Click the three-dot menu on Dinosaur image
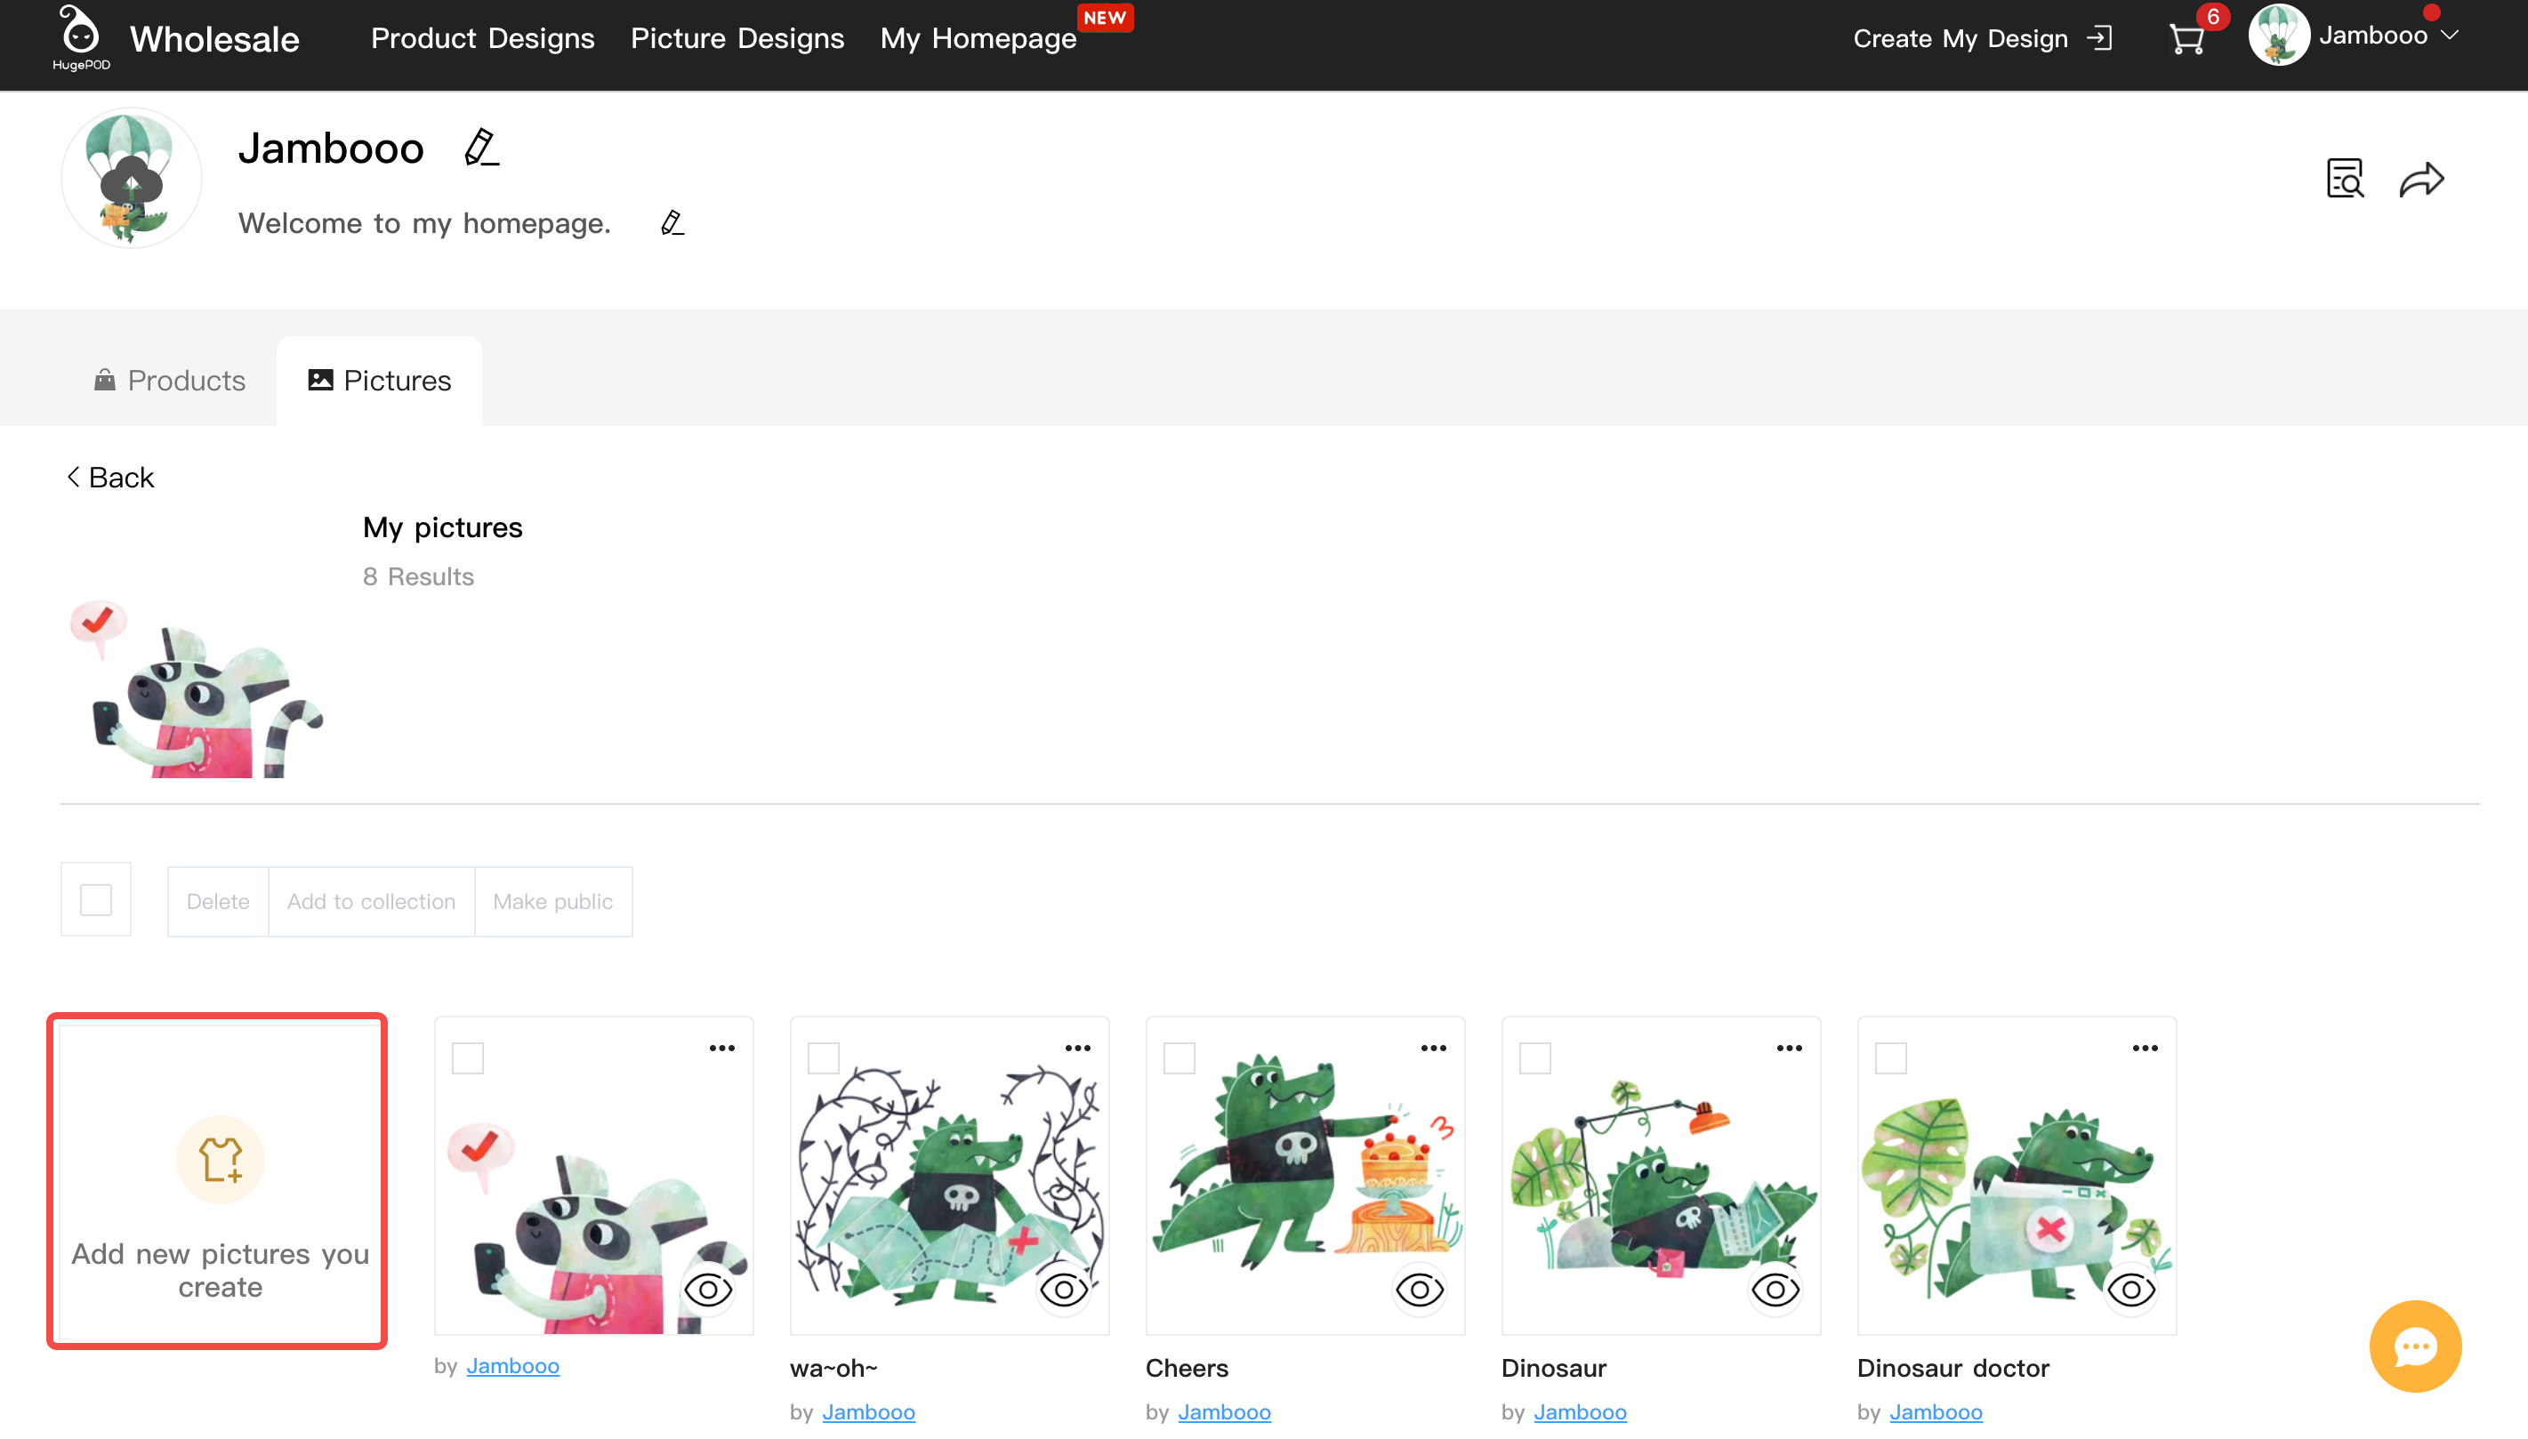The height and width of the screenshot is (1439, 2528). click(x=1788, y=1047)
